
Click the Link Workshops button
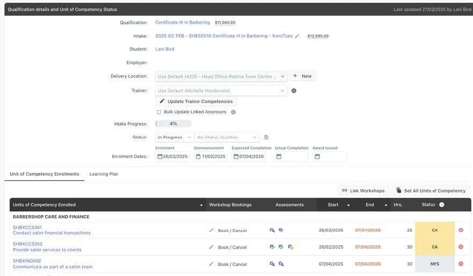point(363,191)
